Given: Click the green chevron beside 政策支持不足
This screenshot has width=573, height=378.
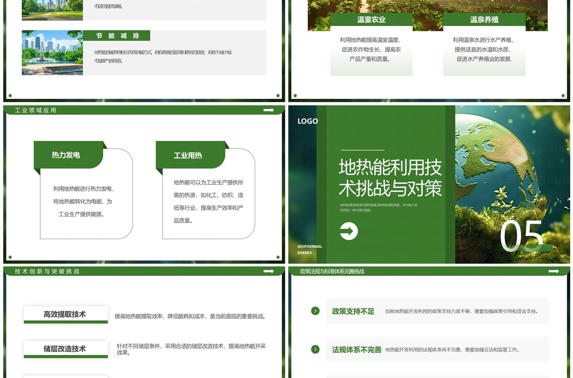Looking at the screenshot, I should 315,310.
